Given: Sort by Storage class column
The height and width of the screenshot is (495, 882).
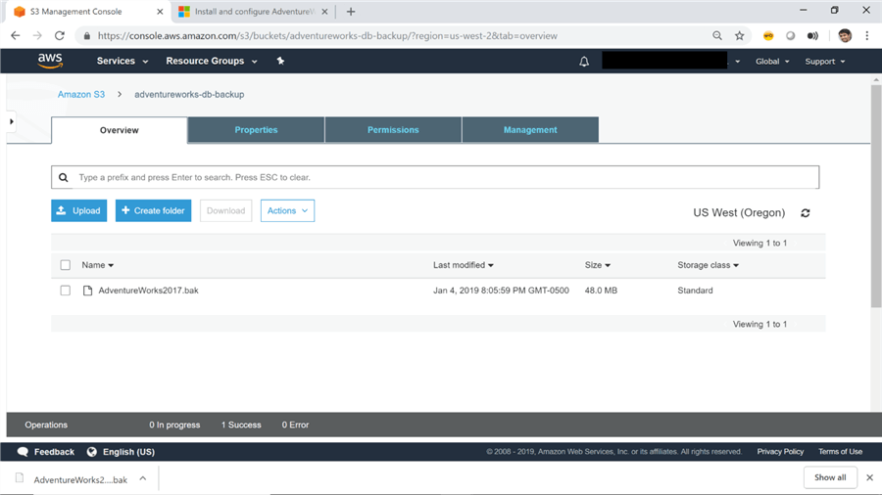Looking at the screenshot, I should 708,265.
